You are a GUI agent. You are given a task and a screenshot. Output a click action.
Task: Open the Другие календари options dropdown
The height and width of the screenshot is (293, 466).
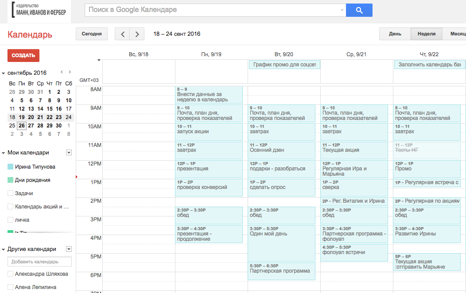click(x=69, y=249)
